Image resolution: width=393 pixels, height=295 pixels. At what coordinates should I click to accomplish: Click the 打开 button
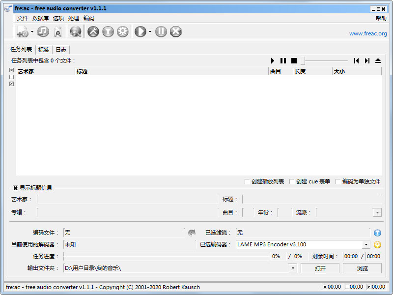[320, 268]
